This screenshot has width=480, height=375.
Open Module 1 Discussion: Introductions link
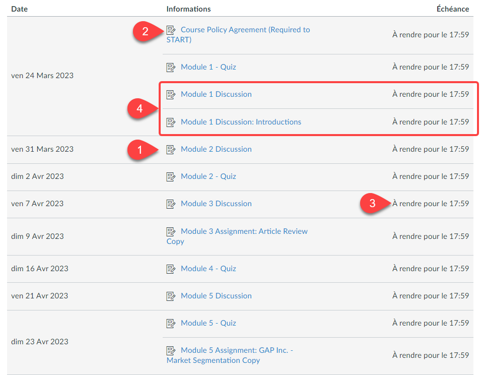(241, 121)
